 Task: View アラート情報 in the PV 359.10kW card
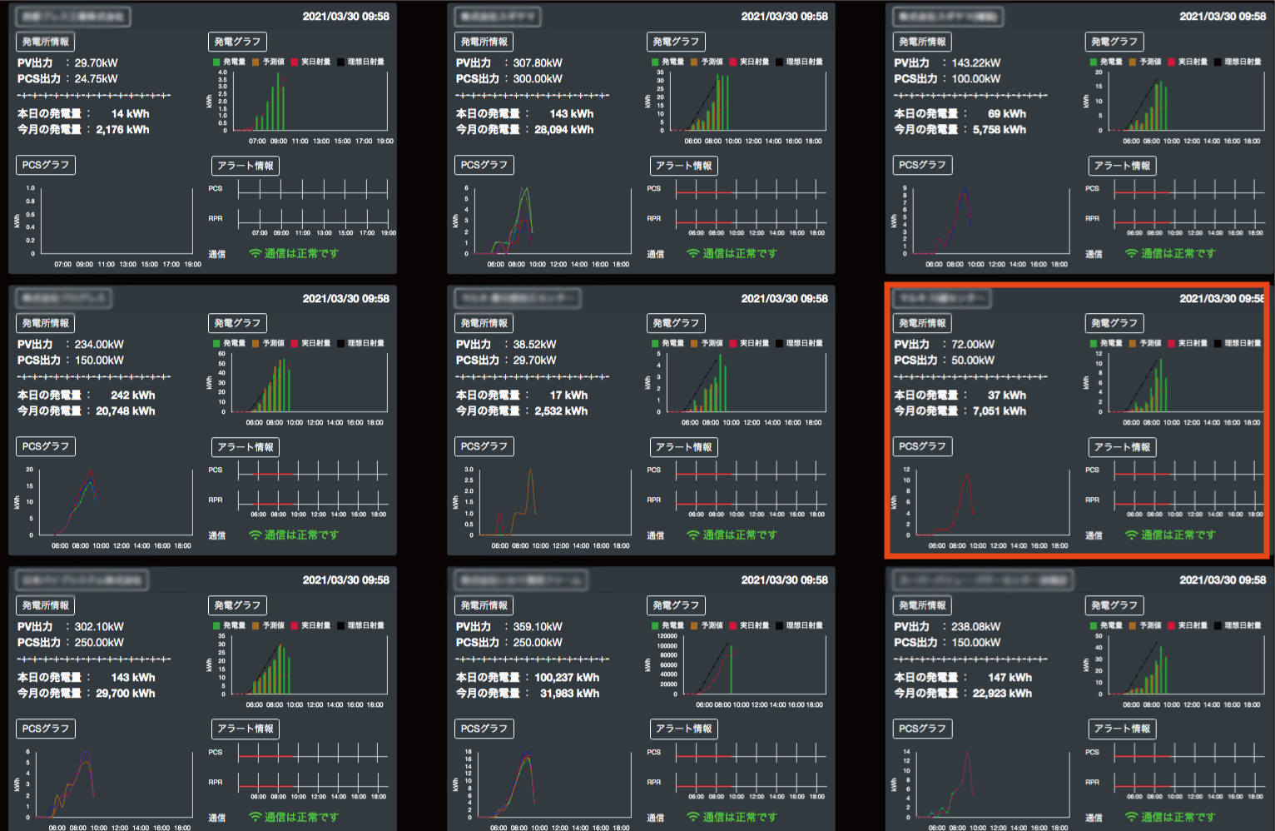tap(684, 729)
